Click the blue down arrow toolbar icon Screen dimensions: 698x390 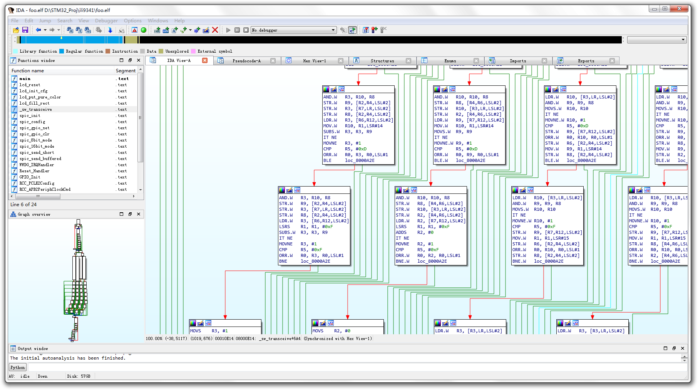pos(110,30)
